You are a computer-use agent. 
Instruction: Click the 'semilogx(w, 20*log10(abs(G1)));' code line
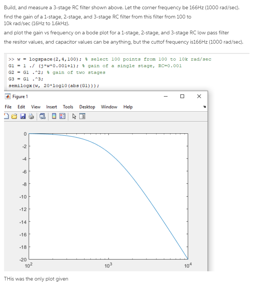click(54, 86)
